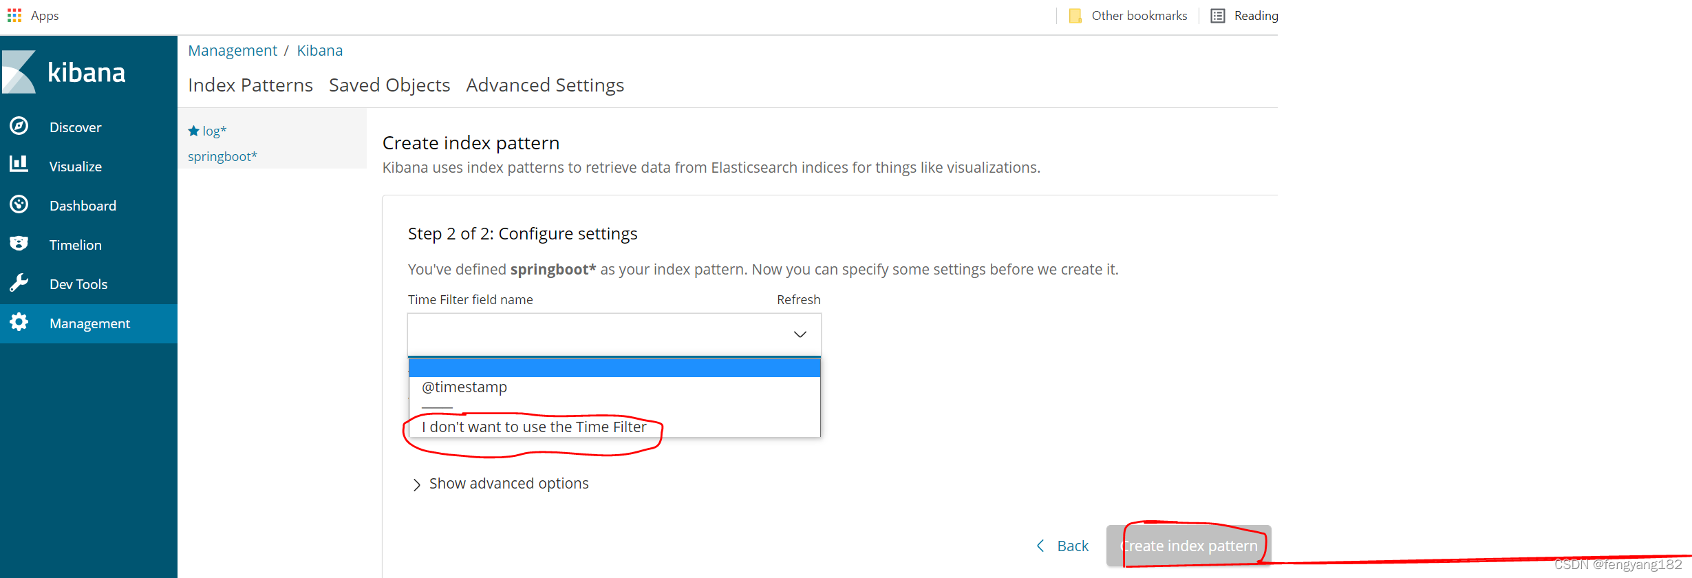
Task: Open Other bookmarks folder
Action: pyautogui.click(x=1128, y=16)
